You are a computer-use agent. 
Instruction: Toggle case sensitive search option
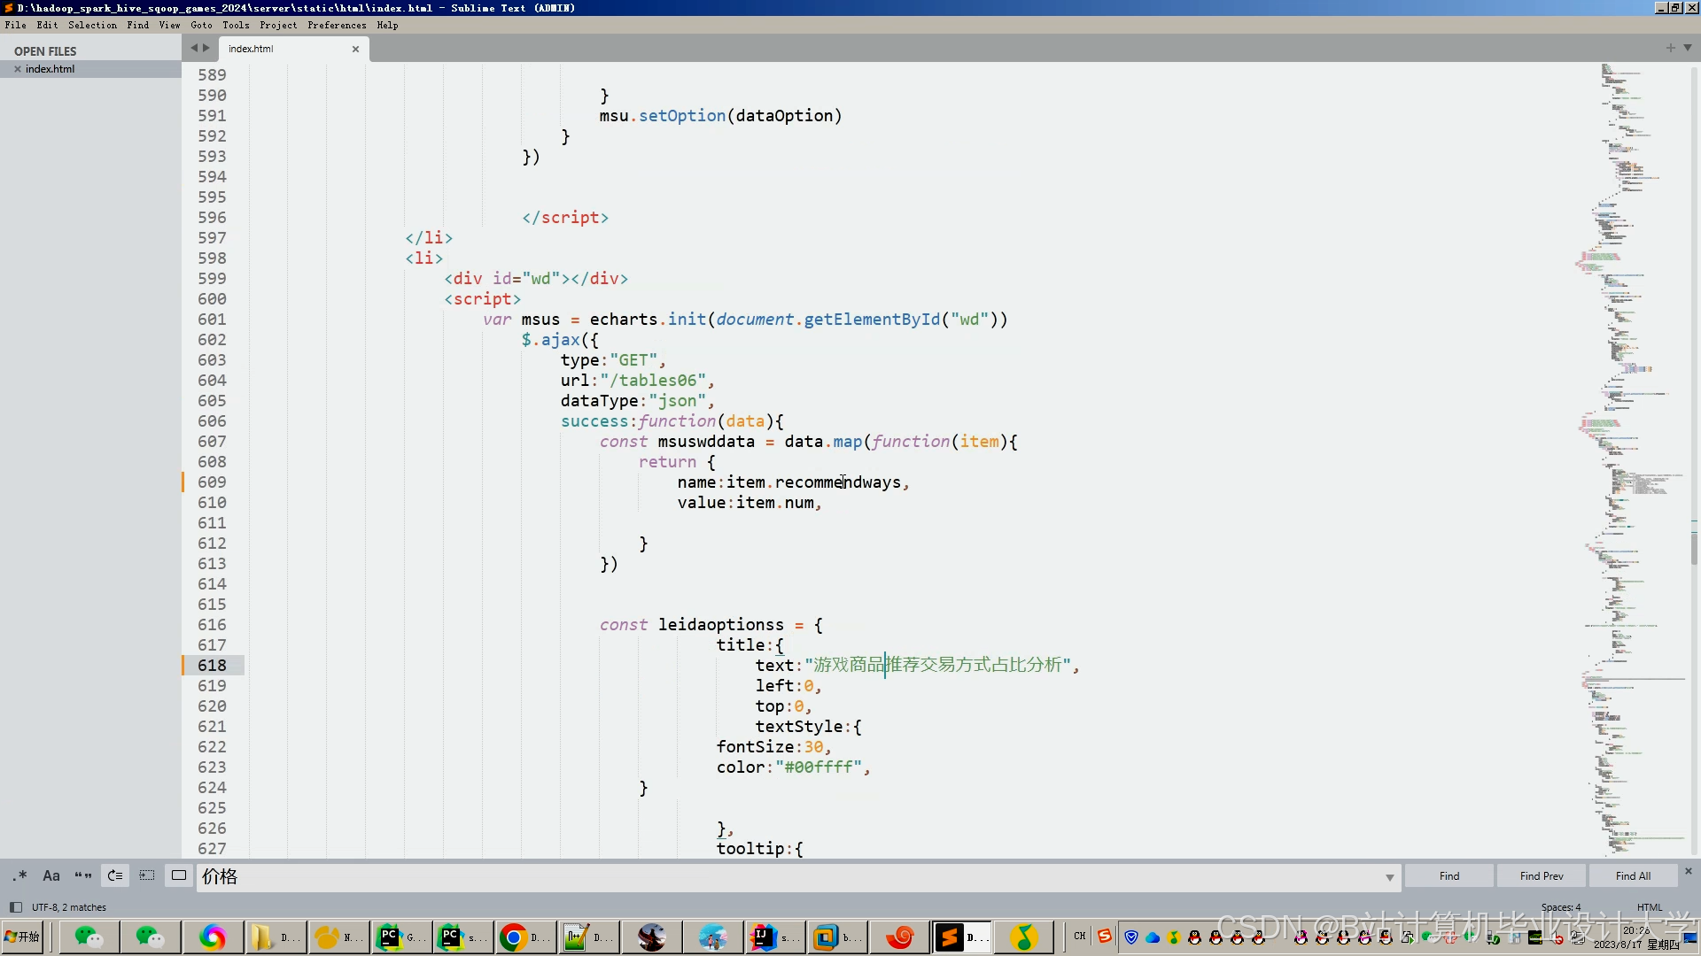[x=51, y=875]
